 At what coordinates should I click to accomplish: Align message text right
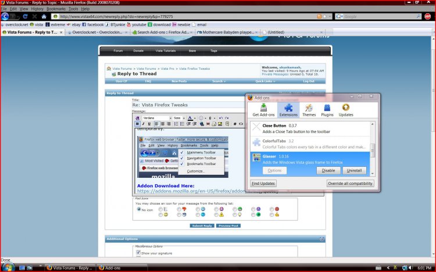pyautogui.click(x=169, y=124)
